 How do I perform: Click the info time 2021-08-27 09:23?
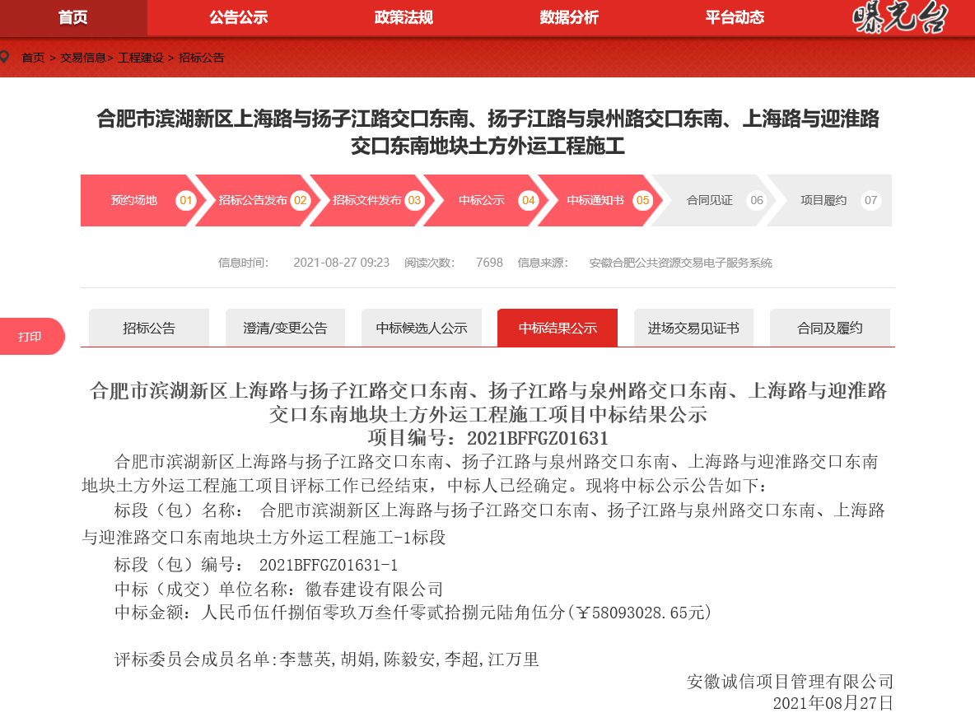point(342,263)
